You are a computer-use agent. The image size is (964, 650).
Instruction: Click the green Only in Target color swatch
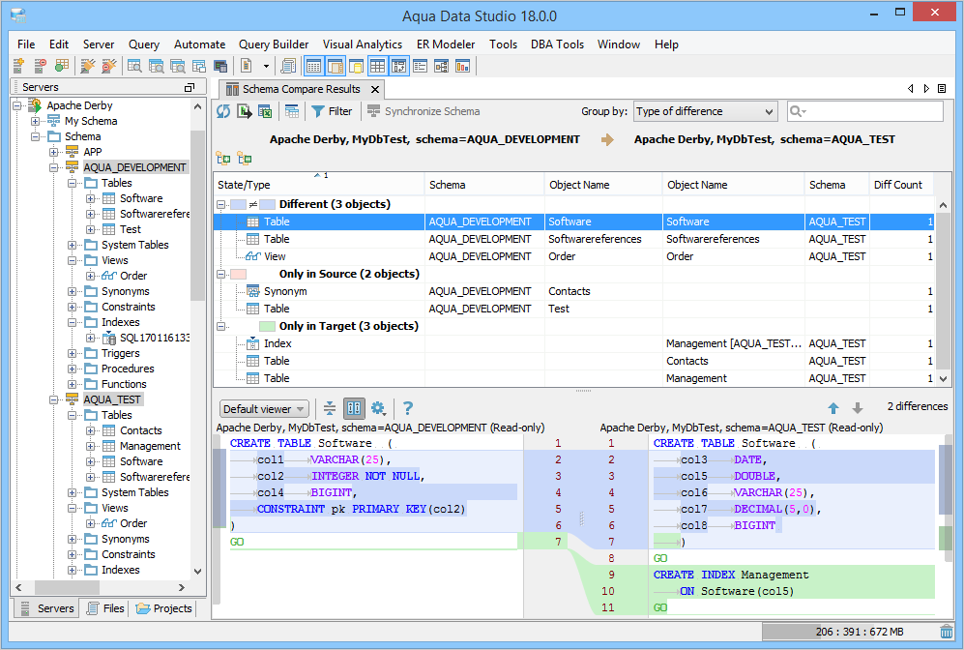click(268, 327)
